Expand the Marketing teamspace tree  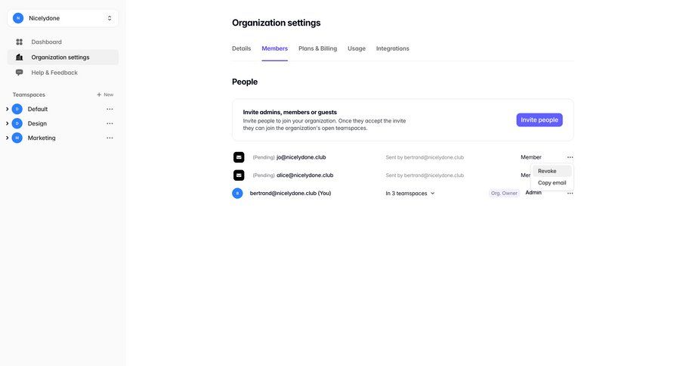pos(7,138)
